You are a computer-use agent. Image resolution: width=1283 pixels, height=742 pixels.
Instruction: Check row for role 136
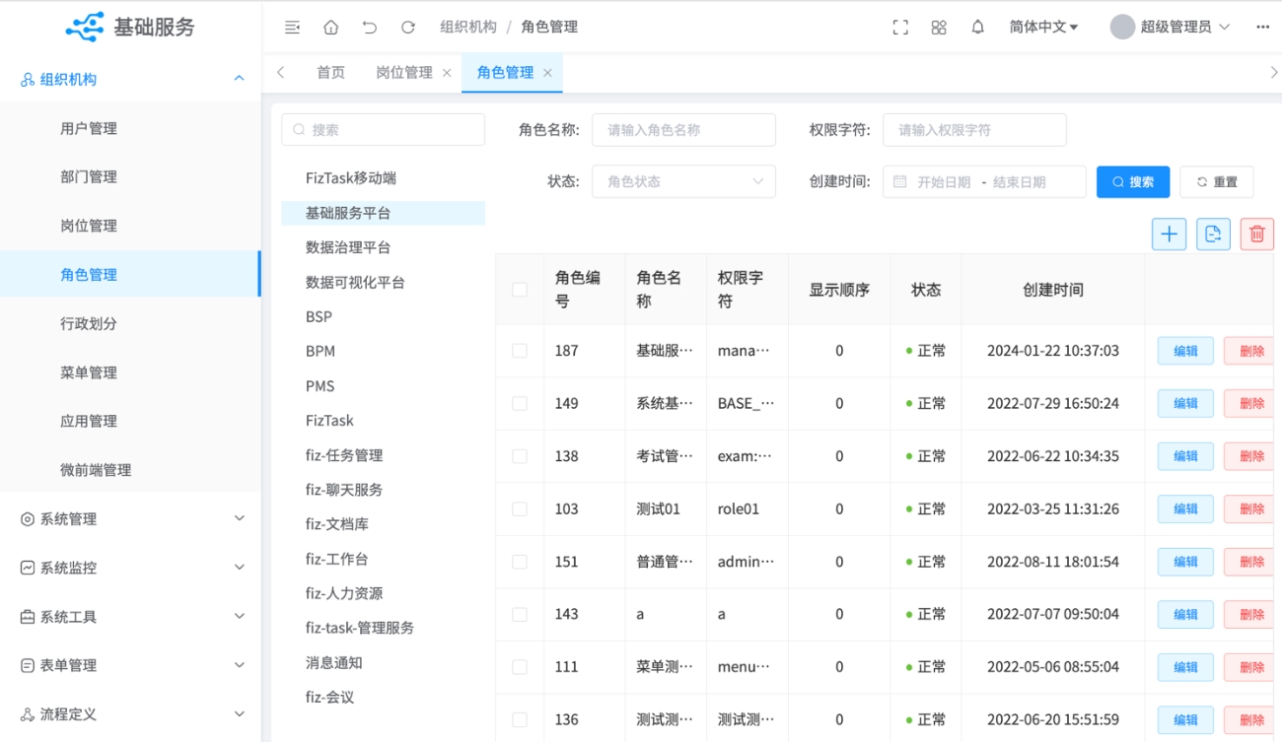point(520,720)
